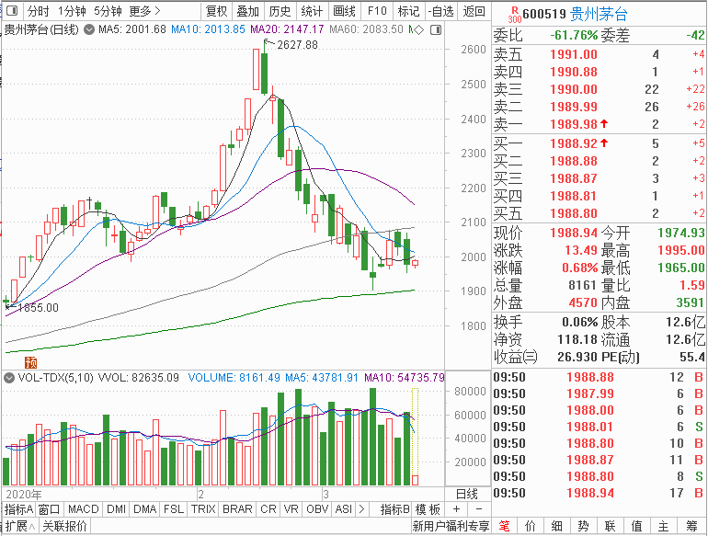
Task: Switch indicator to ASI
Action: [344, 509]
